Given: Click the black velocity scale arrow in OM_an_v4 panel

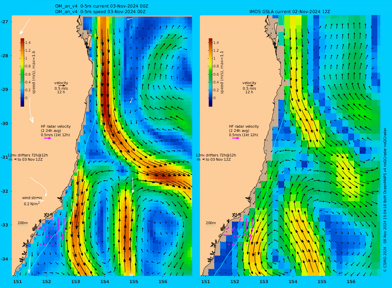Looking at the screenshot, I should tap(62, 86).
